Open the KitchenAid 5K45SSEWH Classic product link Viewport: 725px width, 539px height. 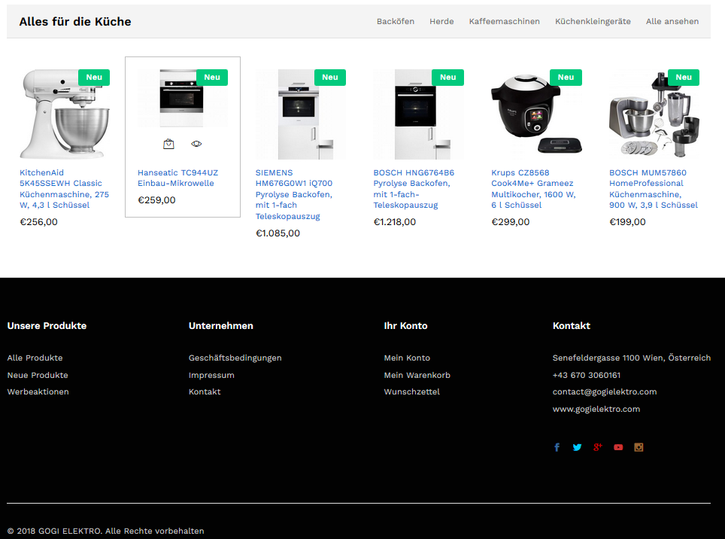click(64, 189)
